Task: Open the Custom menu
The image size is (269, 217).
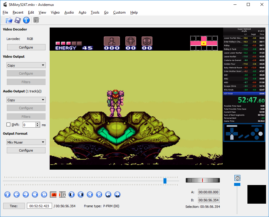Action: coord(119,12)
